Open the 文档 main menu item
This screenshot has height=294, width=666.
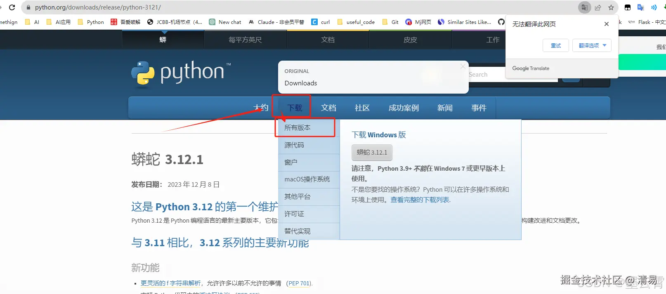328,108
